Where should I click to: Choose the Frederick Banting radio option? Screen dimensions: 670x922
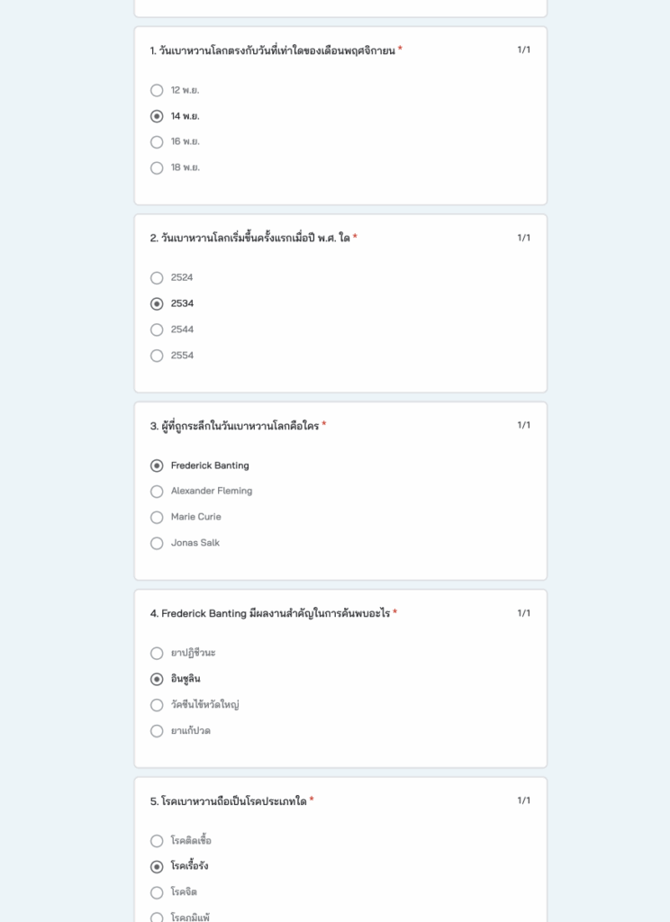[157, 466]
